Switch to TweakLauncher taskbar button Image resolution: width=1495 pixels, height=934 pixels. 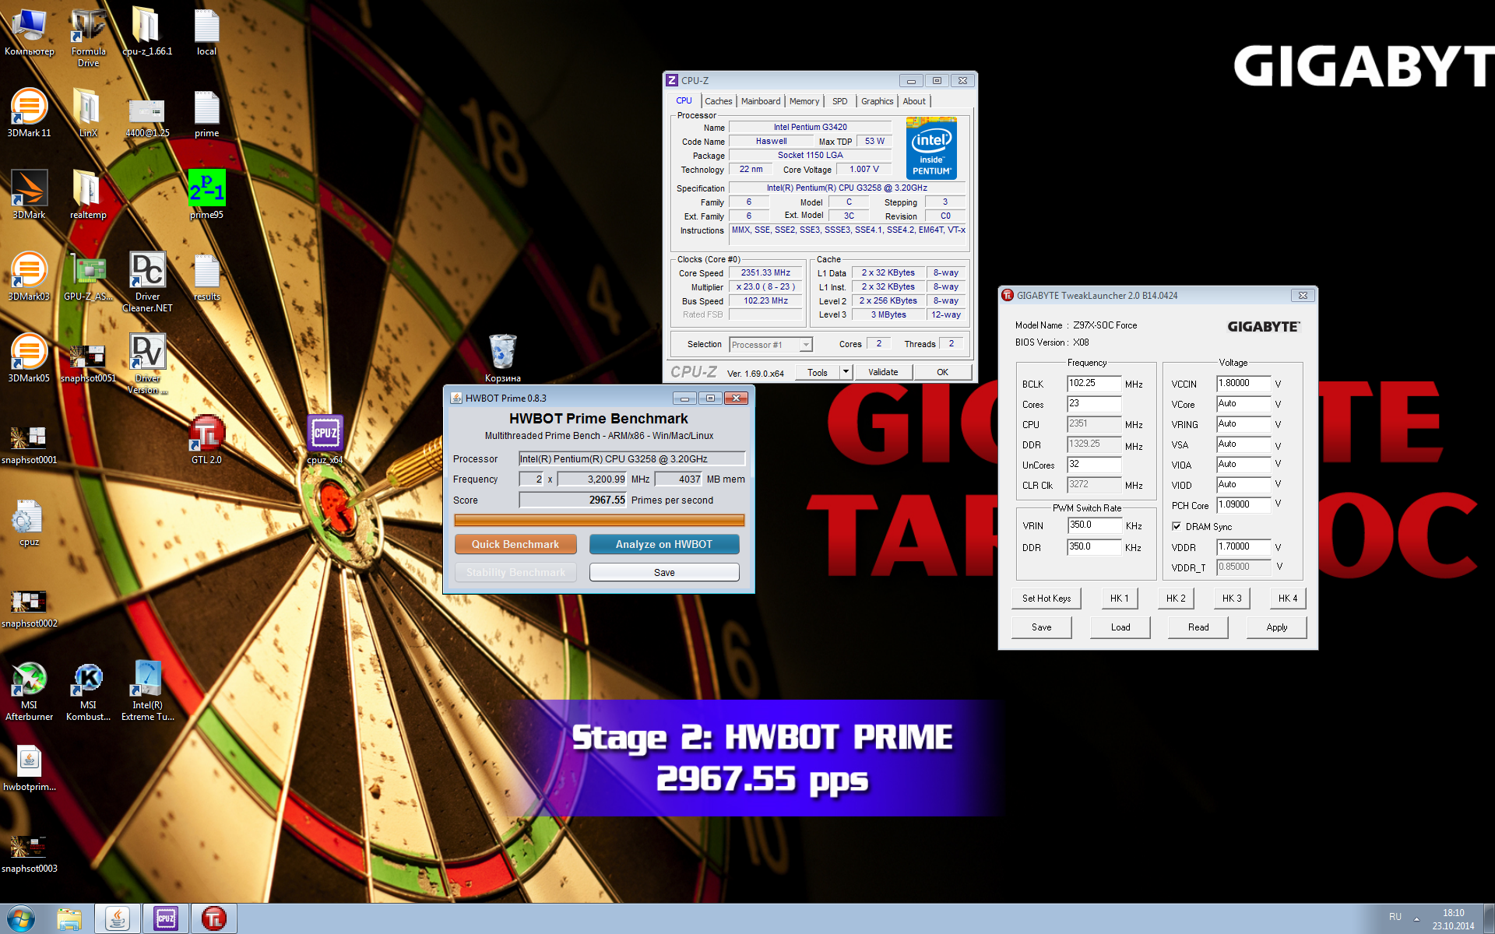213,919
